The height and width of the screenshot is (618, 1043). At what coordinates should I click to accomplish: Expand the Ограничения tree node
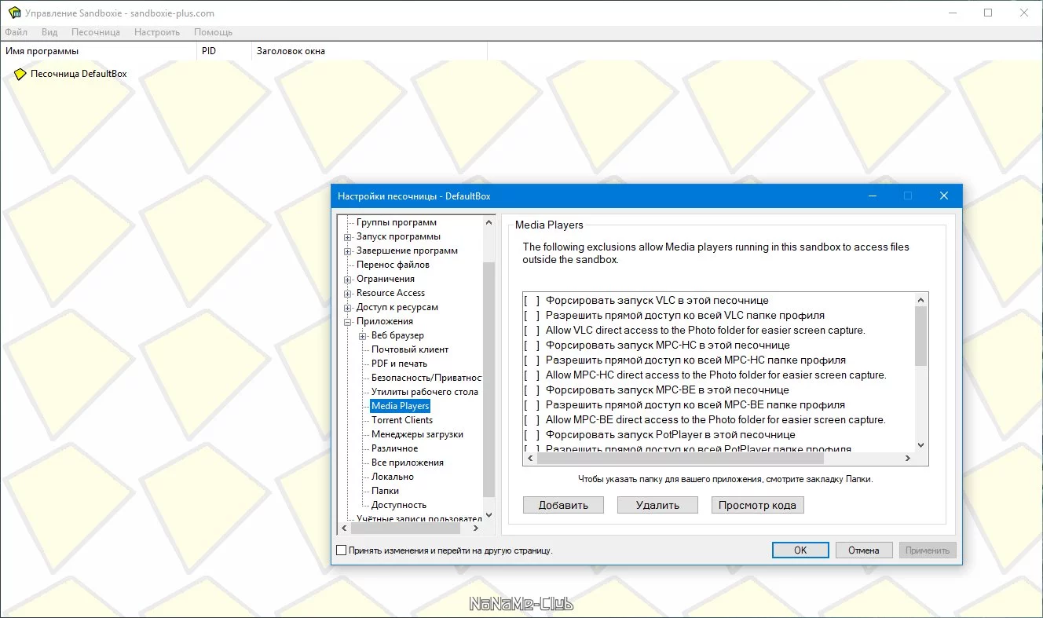click(x=348, y=279)
